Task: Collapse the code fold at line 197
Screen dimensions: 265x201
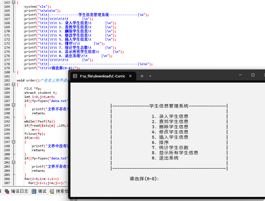Action: click(x=14, y=142)
